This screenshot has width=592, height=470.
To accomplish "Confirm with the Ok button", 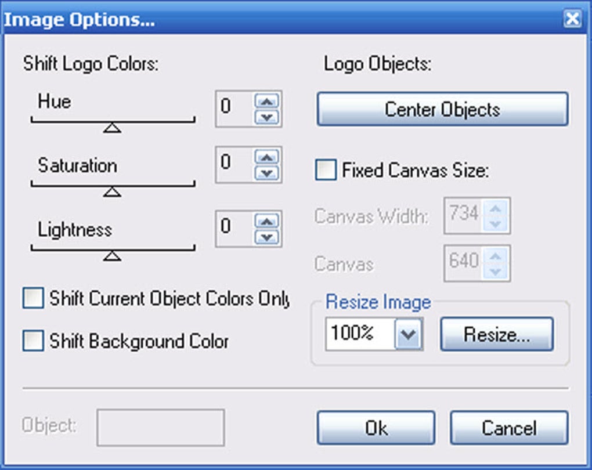I will click(376, 428).
